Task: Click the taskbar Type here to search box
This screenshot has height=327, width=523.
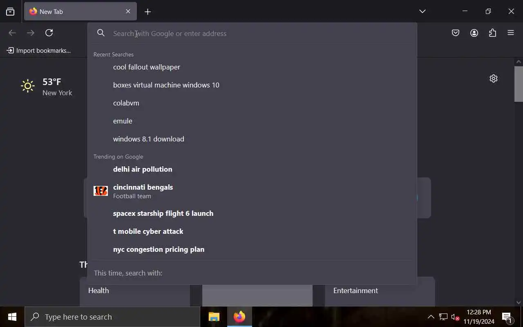Action: 112,317
